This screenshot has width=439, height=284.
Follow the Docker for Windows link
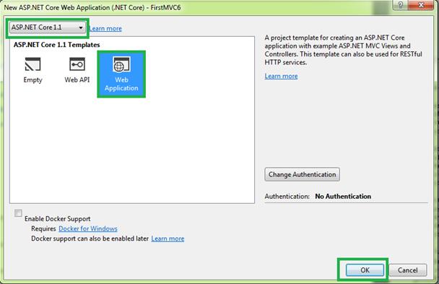click(88, 229)
